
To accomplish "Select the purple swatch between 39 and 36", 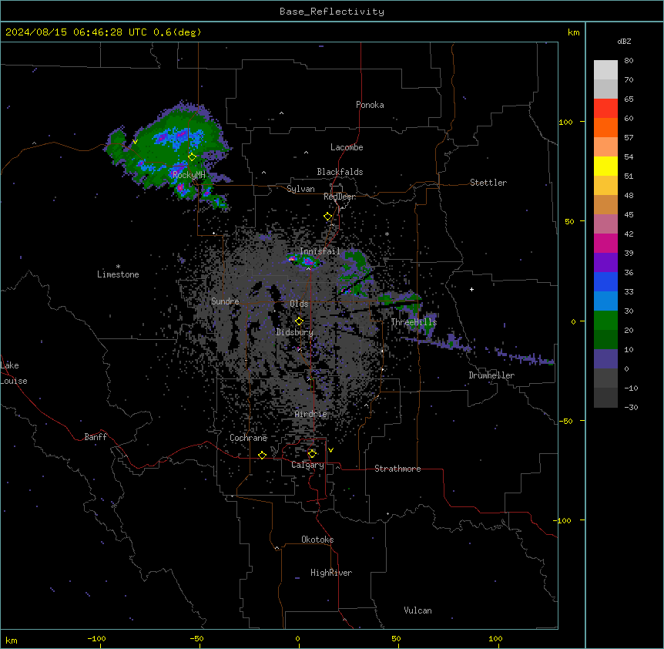I will [x=605, y=262].
